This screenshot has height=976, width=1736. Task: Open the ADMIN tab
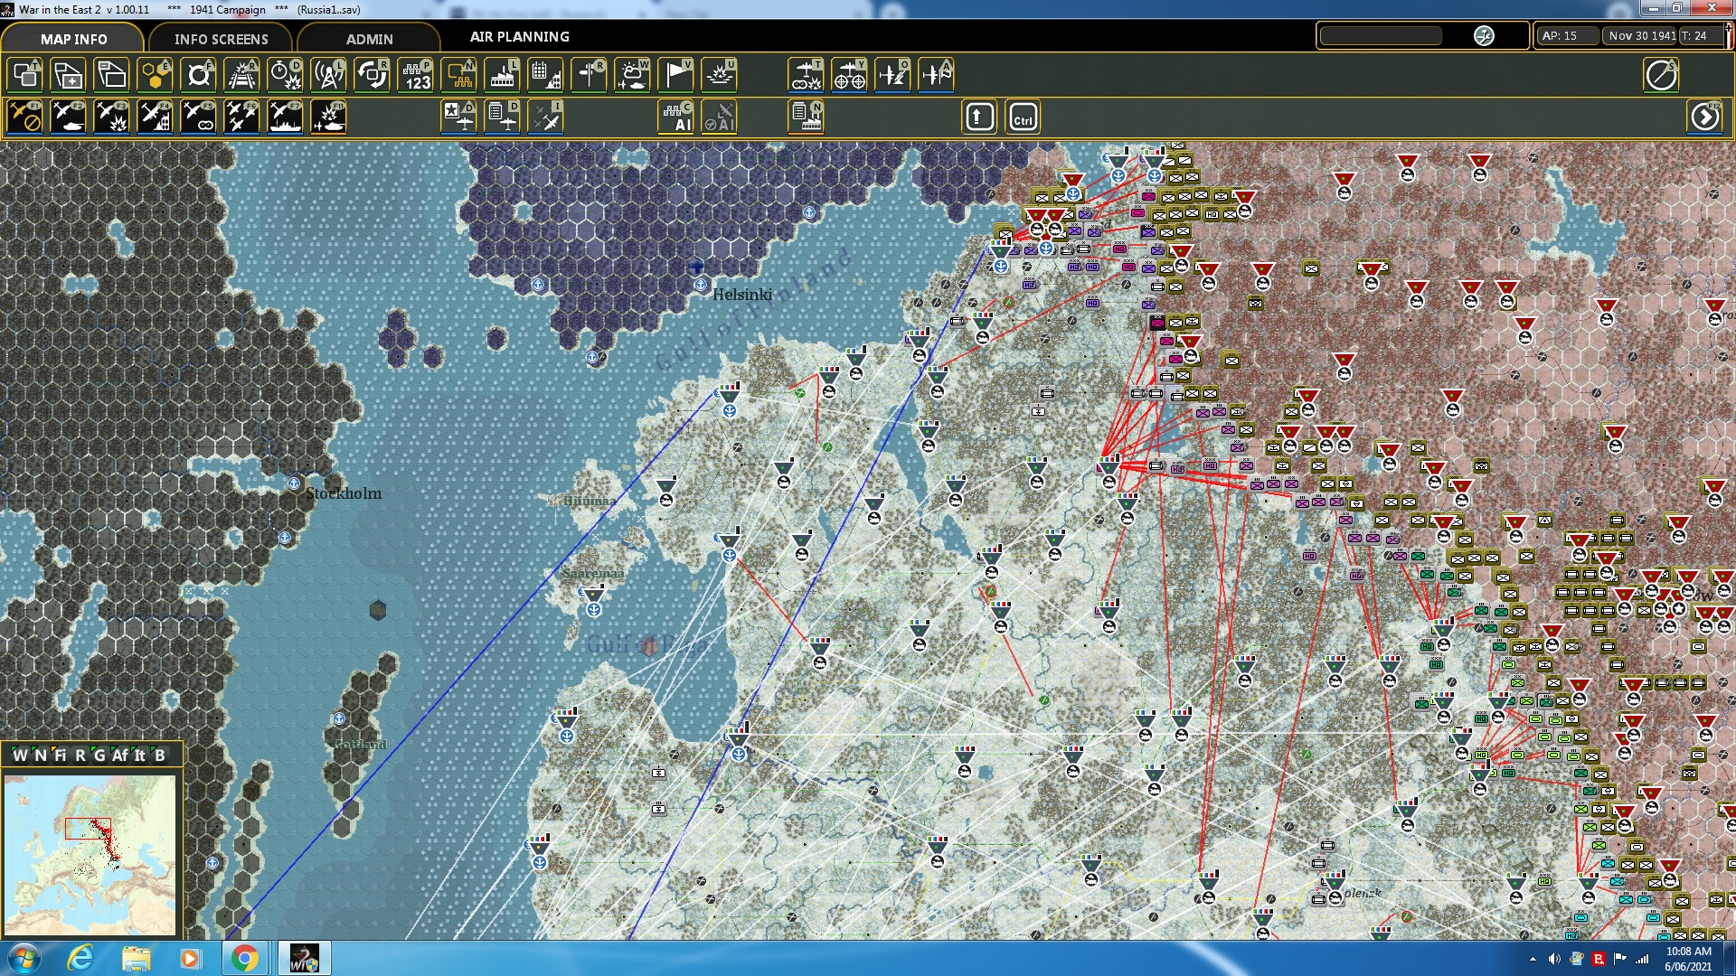point(369,39)
